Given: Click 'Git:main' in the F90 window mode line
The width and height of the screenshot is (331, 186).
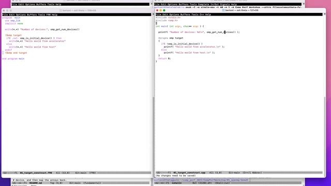Looking at the screenshot, I should (81, 173).
